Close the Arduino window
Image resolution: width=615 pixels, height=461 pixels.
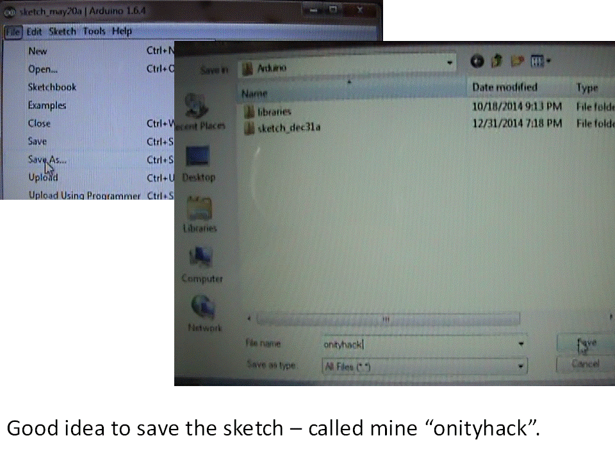click(359, 10)
